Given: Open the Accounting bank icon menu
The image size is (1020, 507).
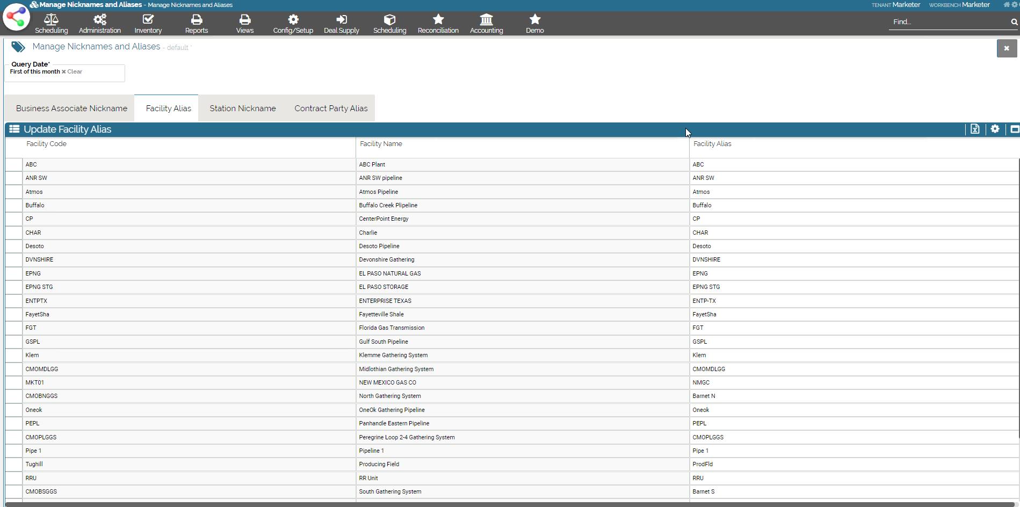Looking at the screenshot, I should click(x=486, y=24).
